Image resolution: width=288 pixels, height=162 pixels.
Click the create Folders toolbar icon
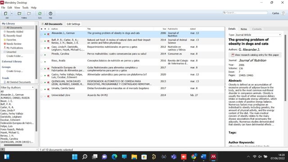click(19, 13)
